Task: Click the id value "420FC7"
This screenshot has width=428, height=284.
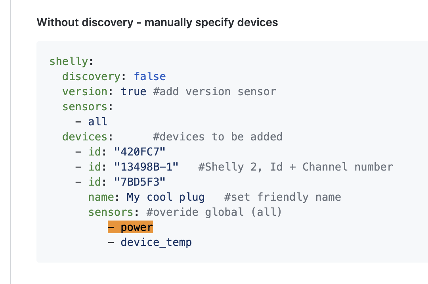Action: tap(140, 152)
